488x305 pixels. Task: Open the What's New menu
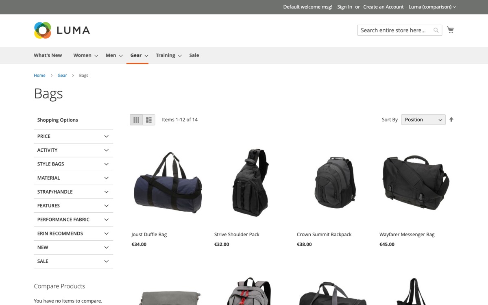click(x=48, y=55)
